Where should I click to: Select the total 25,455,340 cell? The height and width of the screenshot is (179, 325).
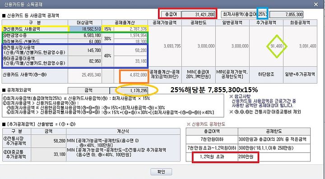point(85,75)
